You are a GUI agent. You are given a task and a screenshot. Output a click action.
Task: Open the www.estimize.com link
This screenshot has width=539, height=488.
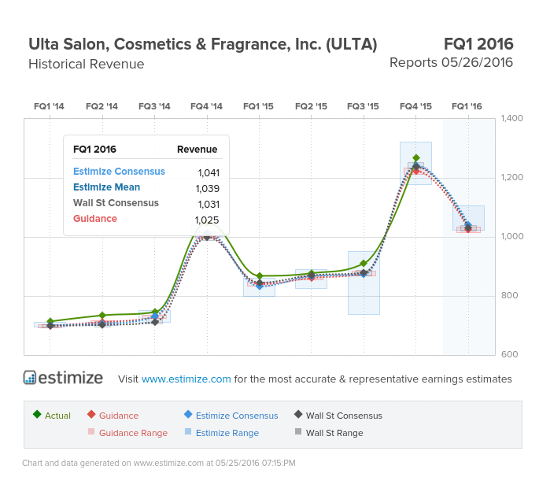pyautogui.click(x=186, y=379)
